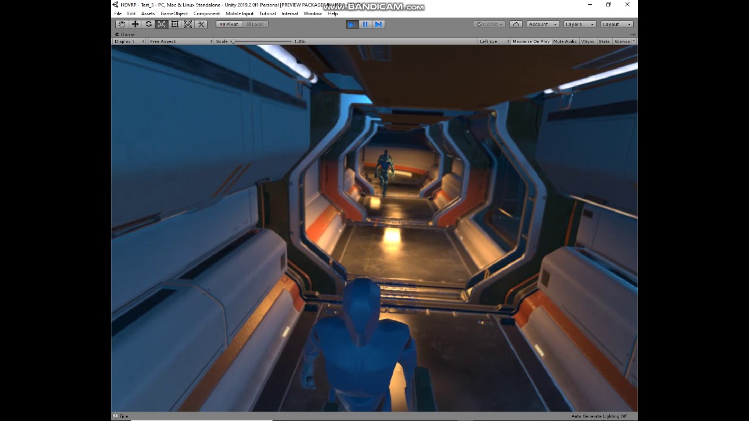
Task: Select the Hand tool
Action: pos(122,24)
